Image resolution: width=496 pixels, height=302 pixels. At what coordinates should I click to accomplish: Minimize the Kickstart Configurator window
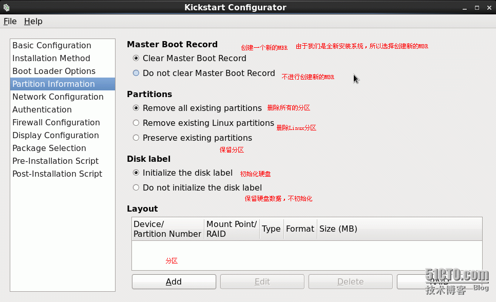[465, 8]
